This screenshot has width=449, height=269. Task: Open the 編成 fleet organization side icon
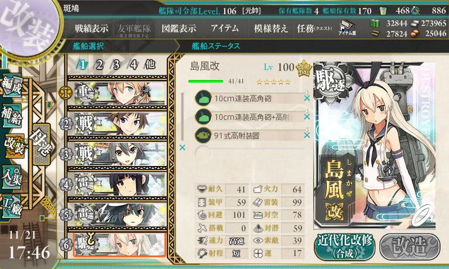(x=12, y=85)
